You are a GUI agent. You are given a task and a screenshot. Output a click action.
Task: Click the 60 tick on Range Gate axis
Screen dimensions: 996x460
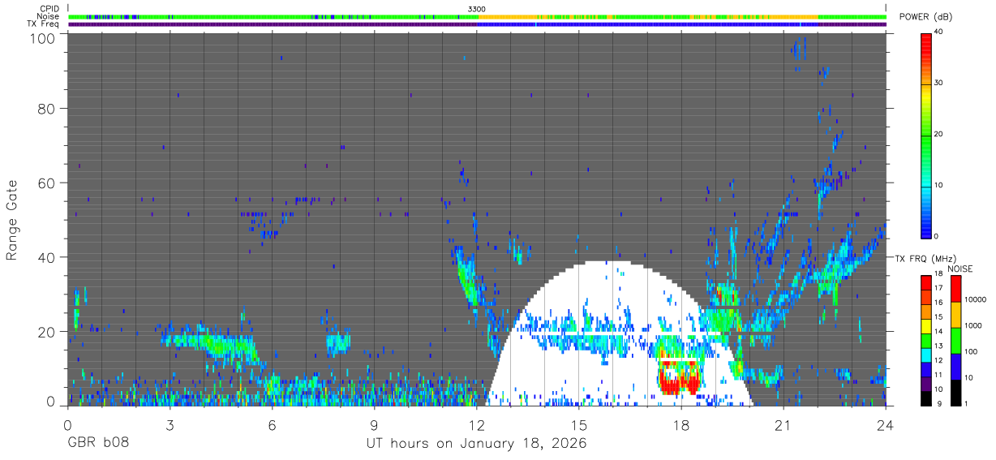(47, 183)
